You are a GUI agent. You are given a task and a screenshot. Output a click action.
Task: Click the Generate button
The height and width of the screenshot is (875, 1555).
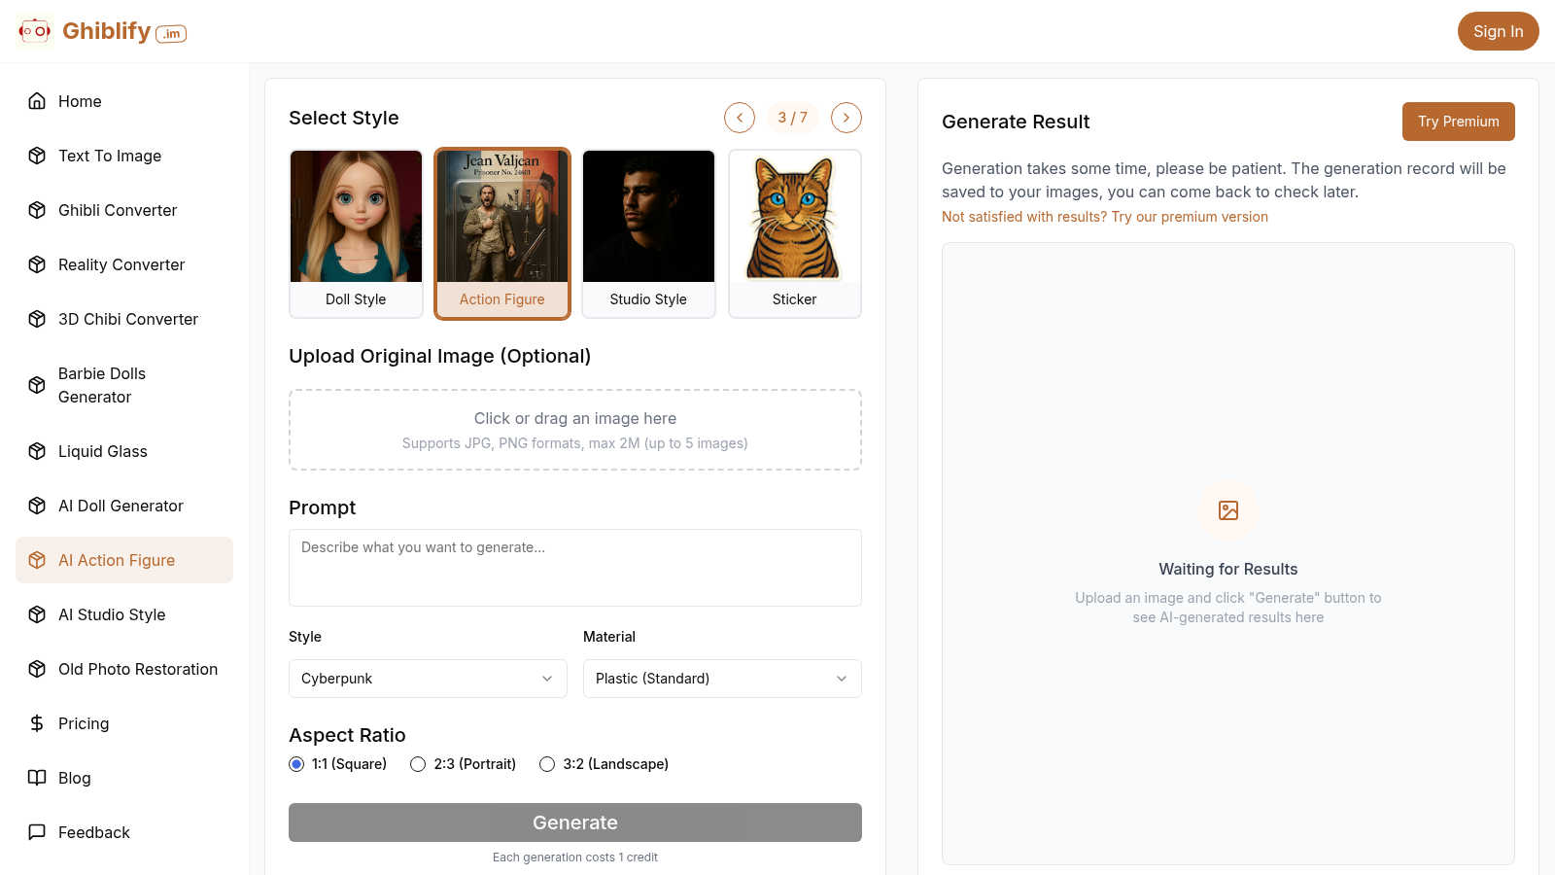click(x=575, y=822)
